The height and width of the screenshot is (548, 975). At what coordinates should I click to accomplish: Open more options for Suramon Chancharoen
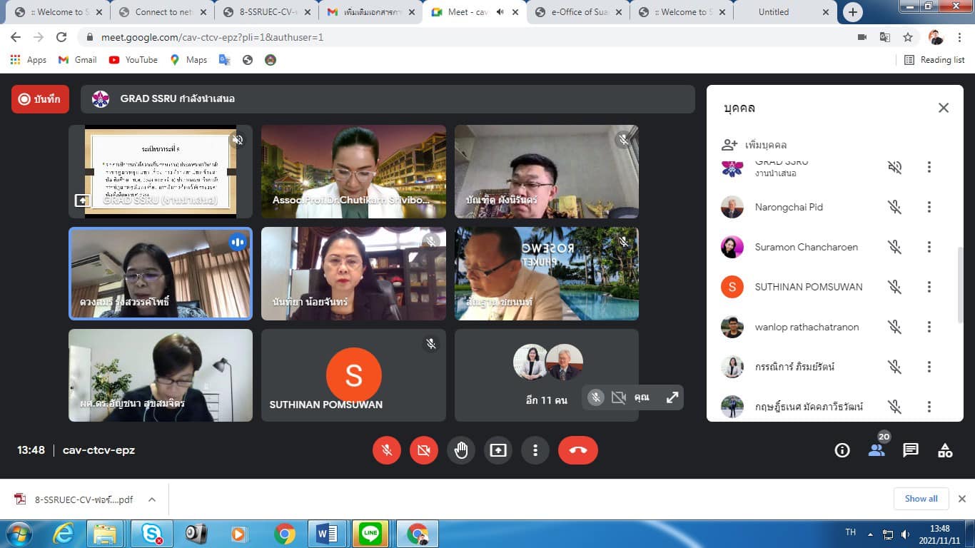click(929, 247)
